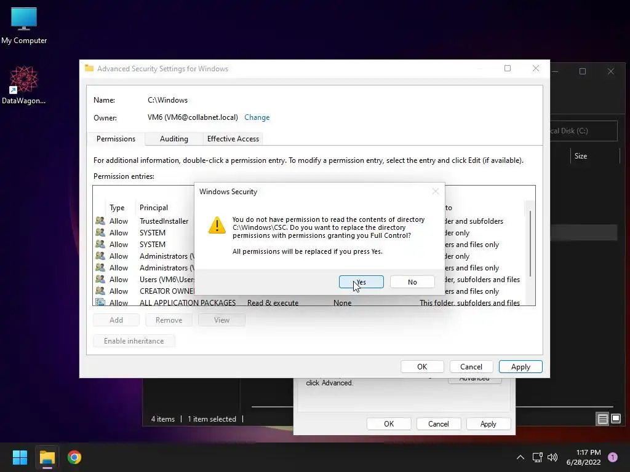This screenshot has height=472, width=630.
Task: Click Cancel in the Properties dialog behind
Action: click(x=438, y=424)
